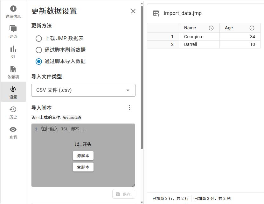Click the data table icon beside import_data.jmp

[156, 13]
